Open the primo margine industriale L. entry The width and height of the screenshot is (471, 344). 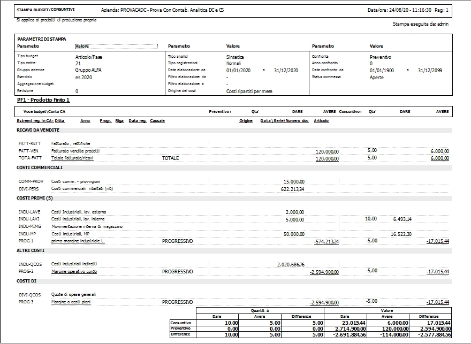pyautogui.click(x=78, y=241)
